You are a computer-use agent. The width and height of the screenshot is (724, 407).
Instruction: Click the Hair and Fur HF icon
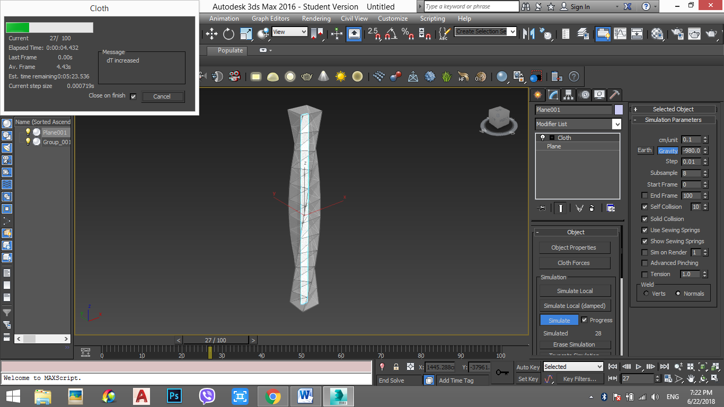(464, 76)
